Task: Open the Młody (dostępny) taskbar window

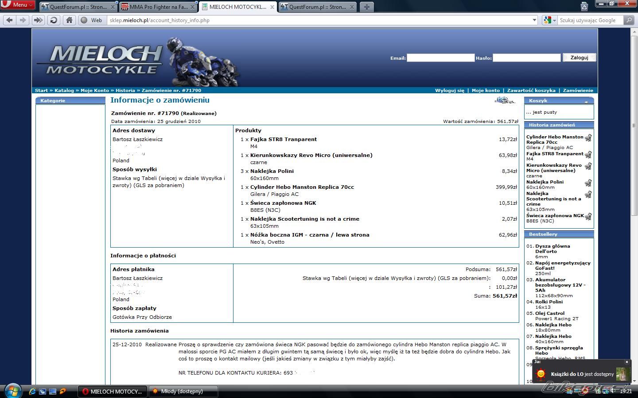Action: coord(183,391)
